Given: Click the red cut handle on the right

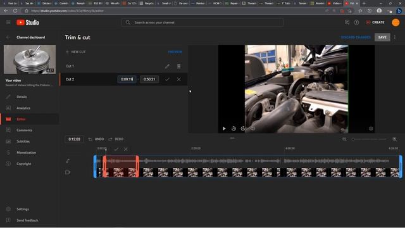Looking at the screenshot, I should tap(137, 167).
